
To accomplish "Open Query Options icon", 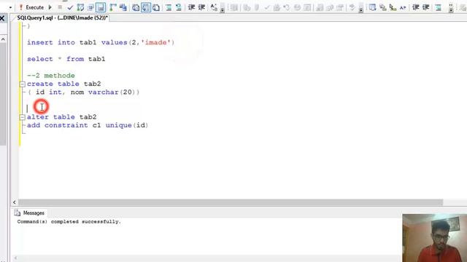I will click(x=90, y=7).
